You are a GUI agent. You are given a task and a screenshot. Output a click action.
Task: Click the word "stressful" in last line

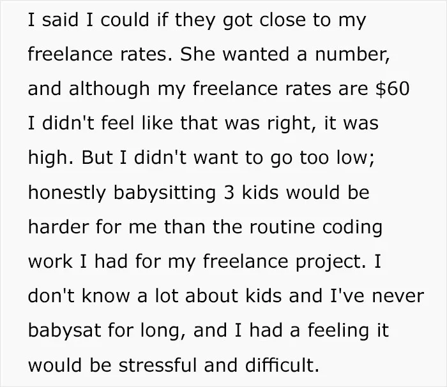click(x=158, y=365)
